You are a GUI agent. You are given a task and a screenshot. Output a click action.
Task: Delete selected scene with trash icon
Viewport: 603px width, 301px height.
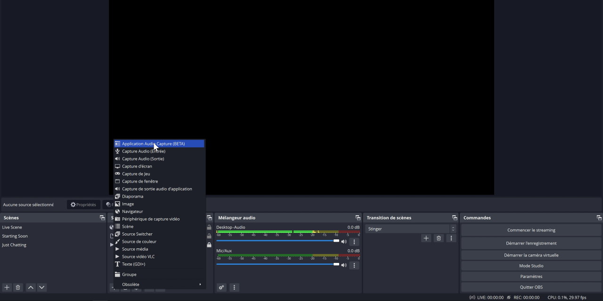[x=18, y=287]
